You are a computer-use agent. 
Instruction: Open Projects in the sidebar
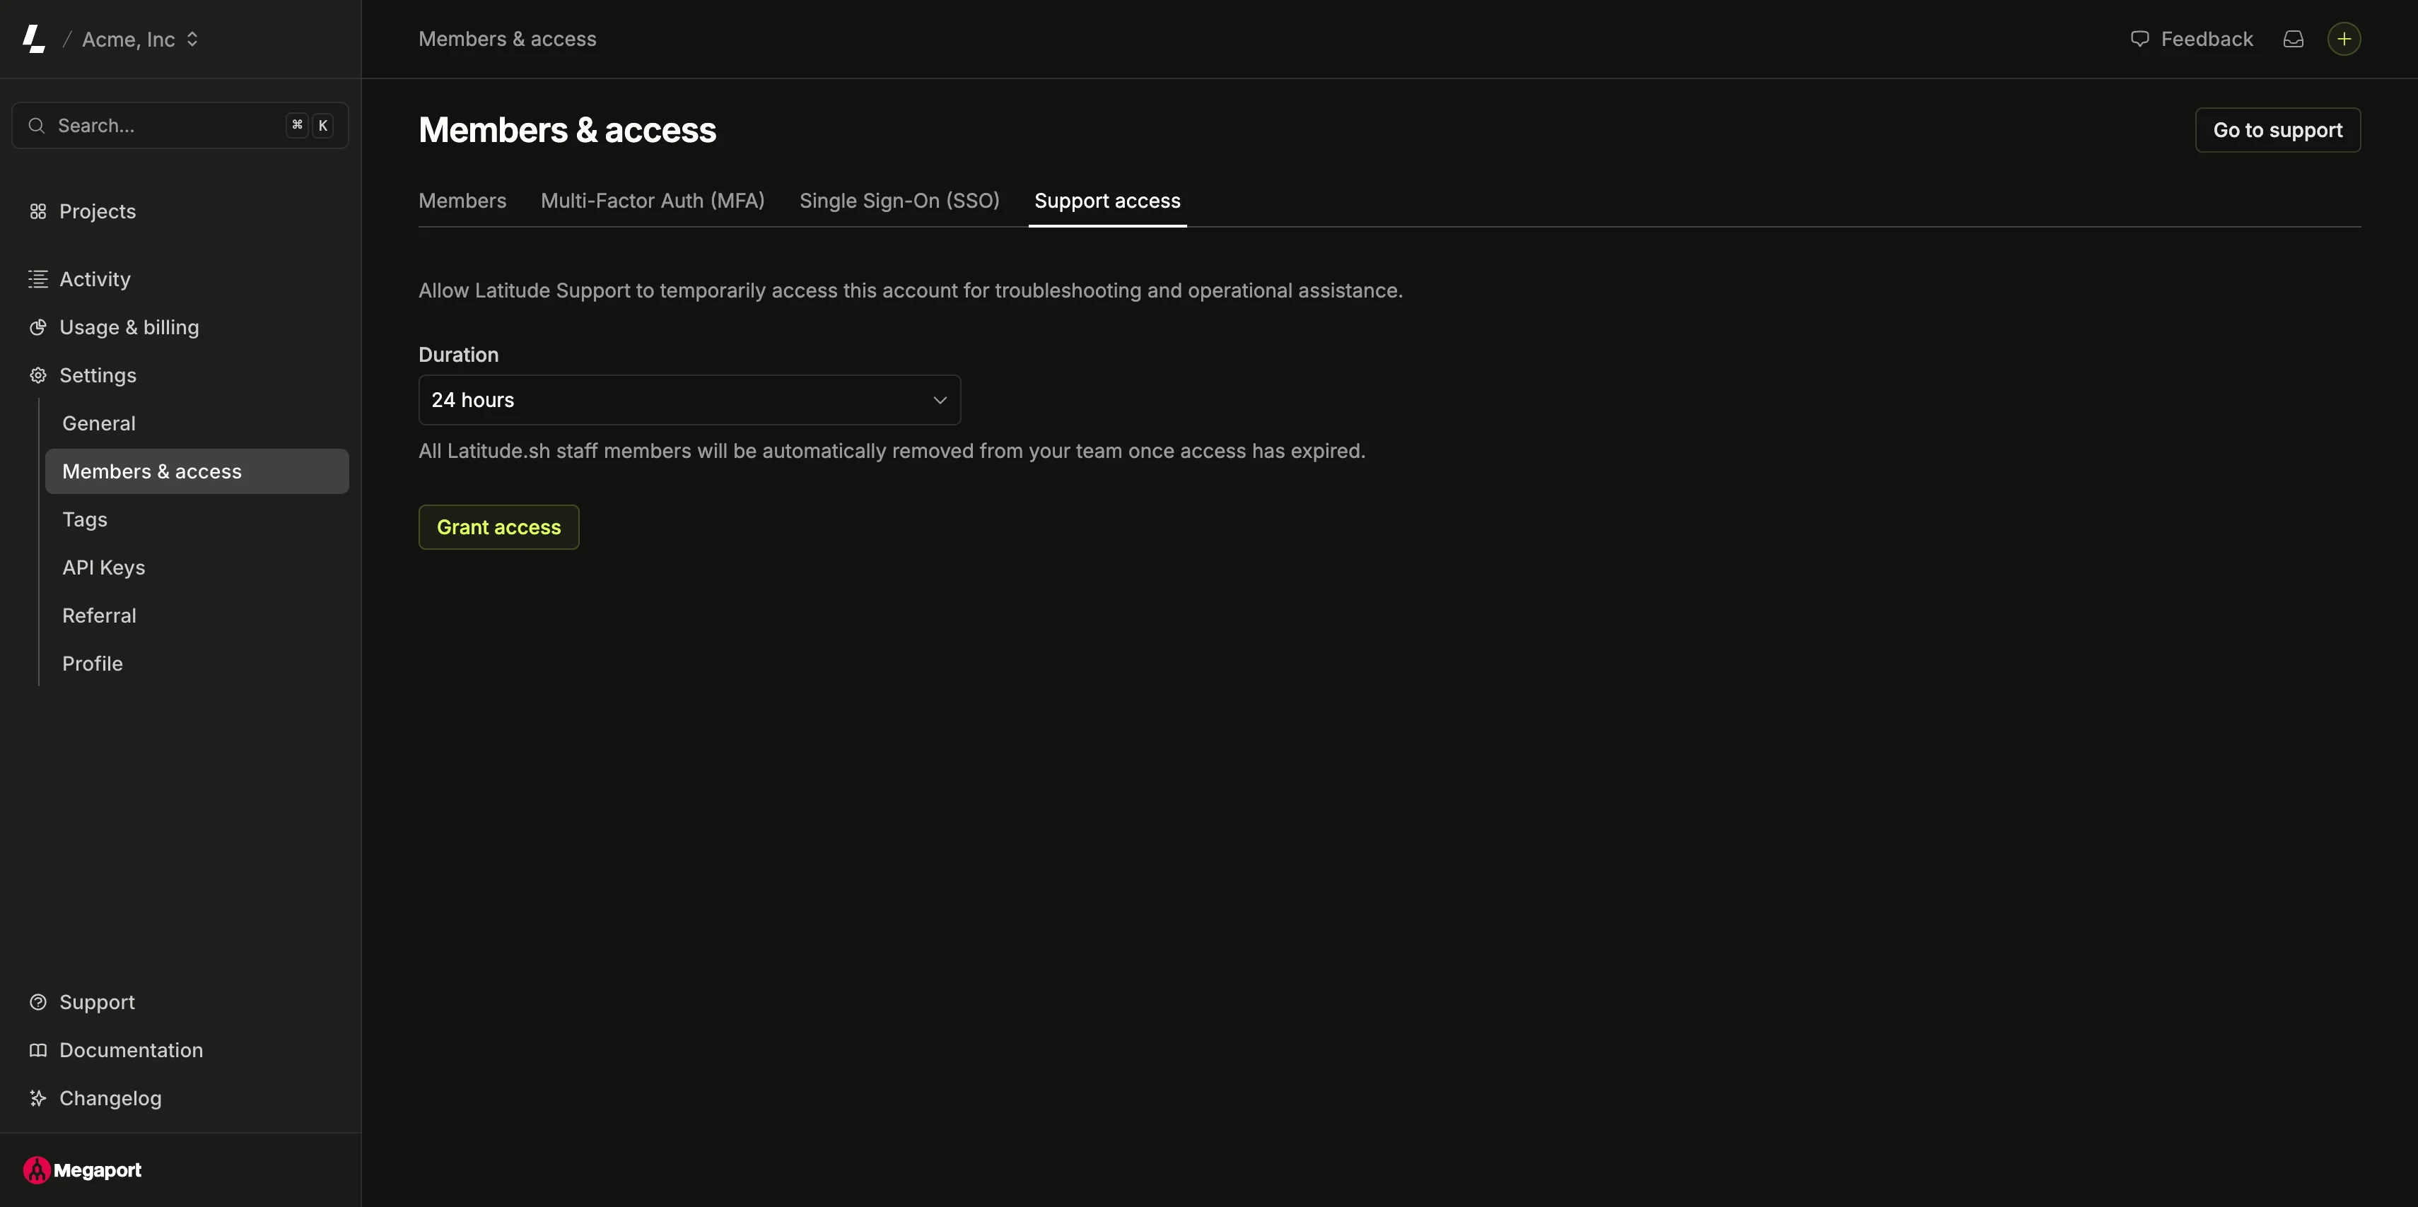tap(97, 211)
